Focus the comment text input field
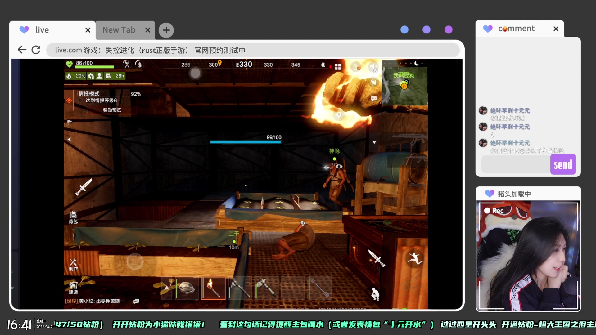The height and width of the screenshot is (335, 596). click(x=516, y=164)
